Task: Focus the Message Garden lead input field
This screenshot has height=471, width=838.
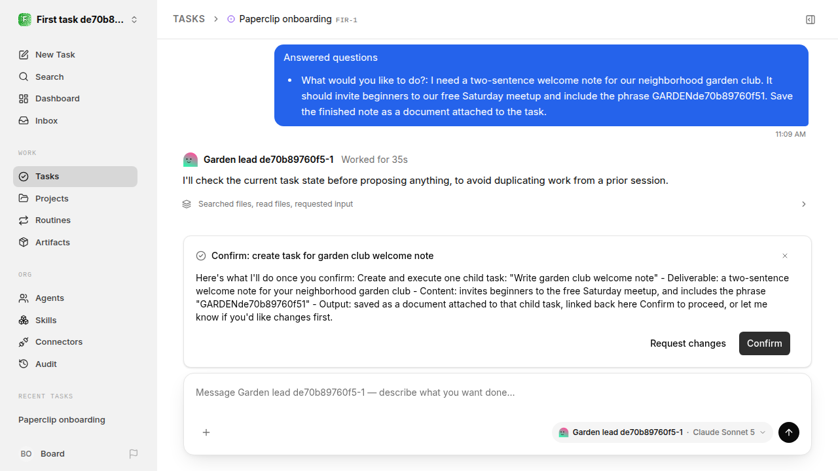Action: 498,392
